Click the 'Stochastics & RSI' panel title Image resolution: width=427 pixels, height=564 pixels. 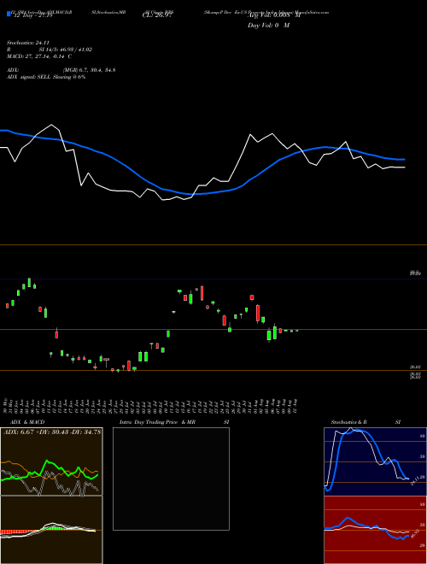click(x=366, y=422)
